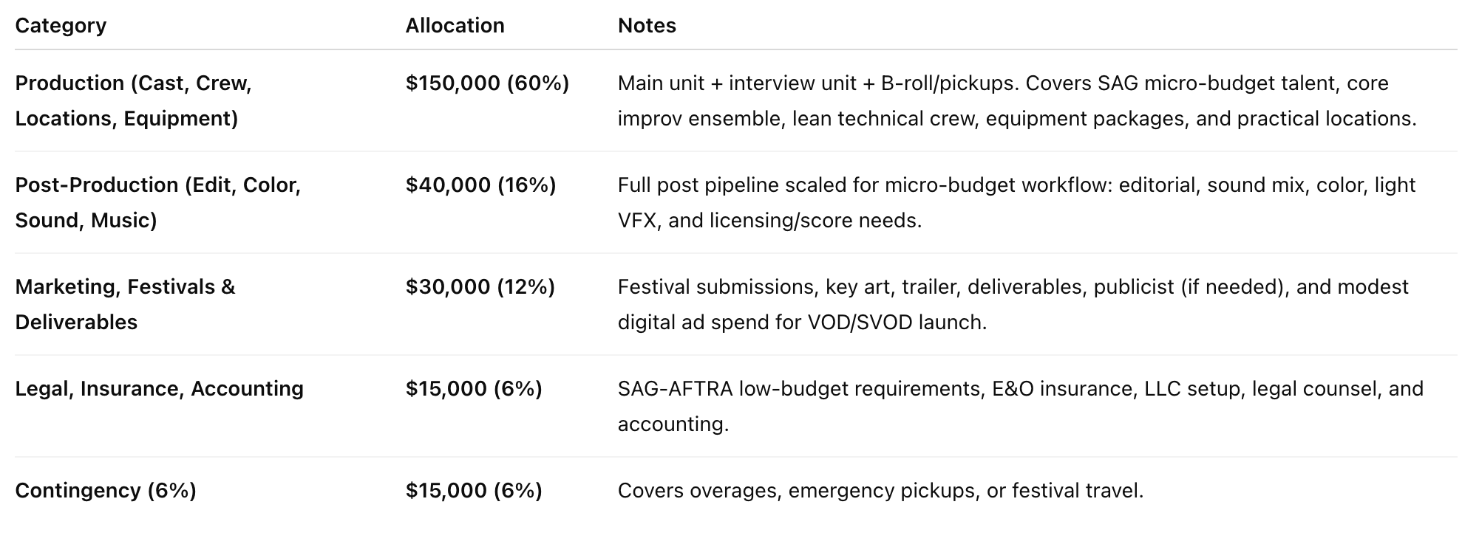Click the Allocation column header
This screenshot has width=1462, height=558.
pyautogui.click(x=455, y=26)
